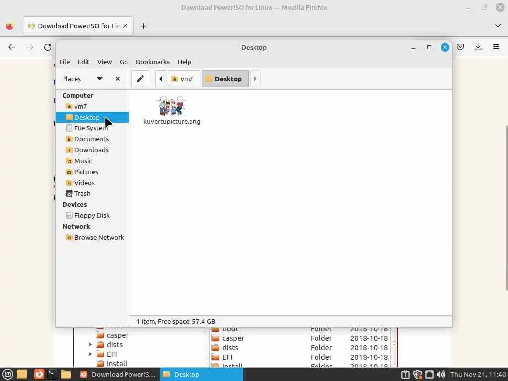The height and width of the screenshot is (381, 508).
Task: Select vm7 home in sidebar
Action: pos(92,106)
